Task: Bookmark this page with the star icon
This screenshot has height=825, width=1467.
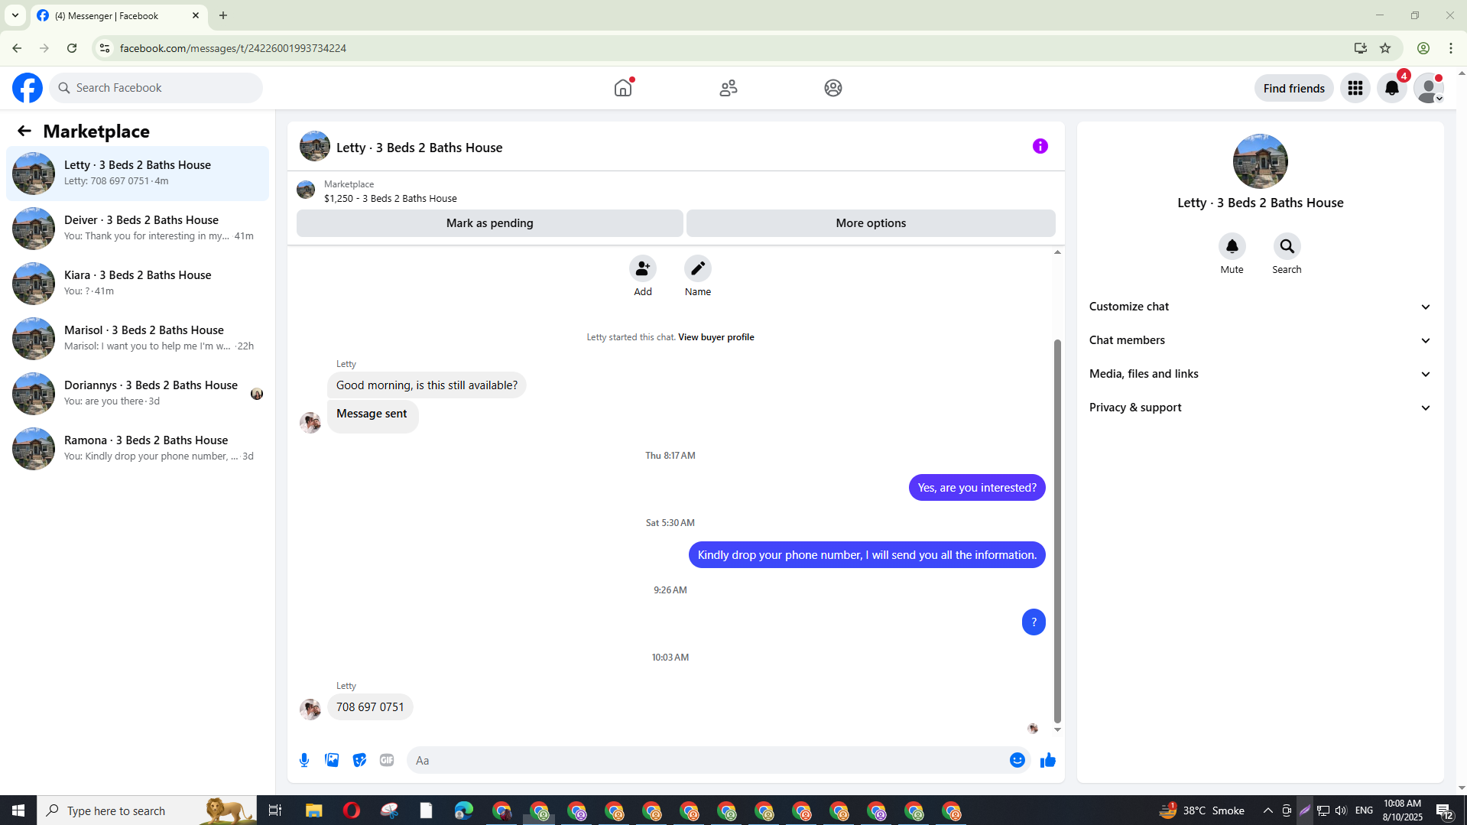Action: 1385,48
